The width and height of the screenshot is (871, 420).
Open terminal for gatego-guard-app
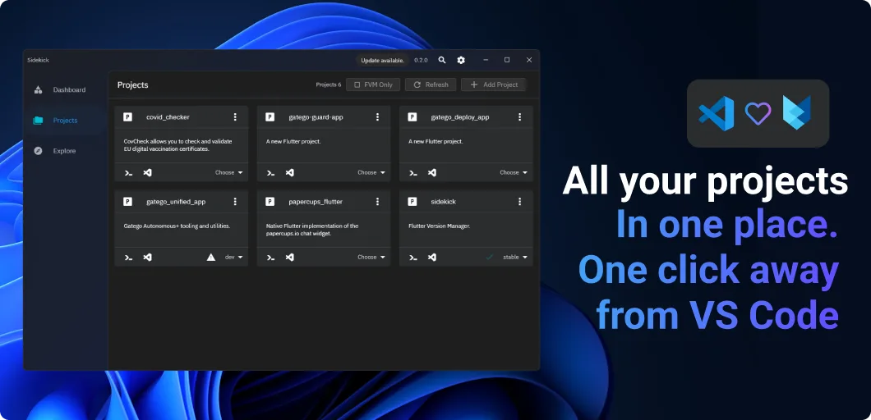(x=270, y=173)
